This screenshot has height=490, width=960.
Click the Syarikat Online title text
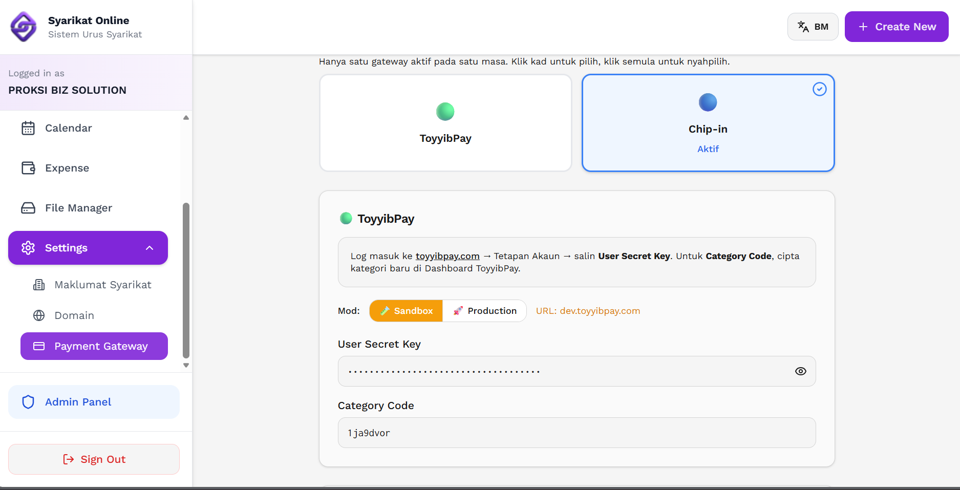89,20
